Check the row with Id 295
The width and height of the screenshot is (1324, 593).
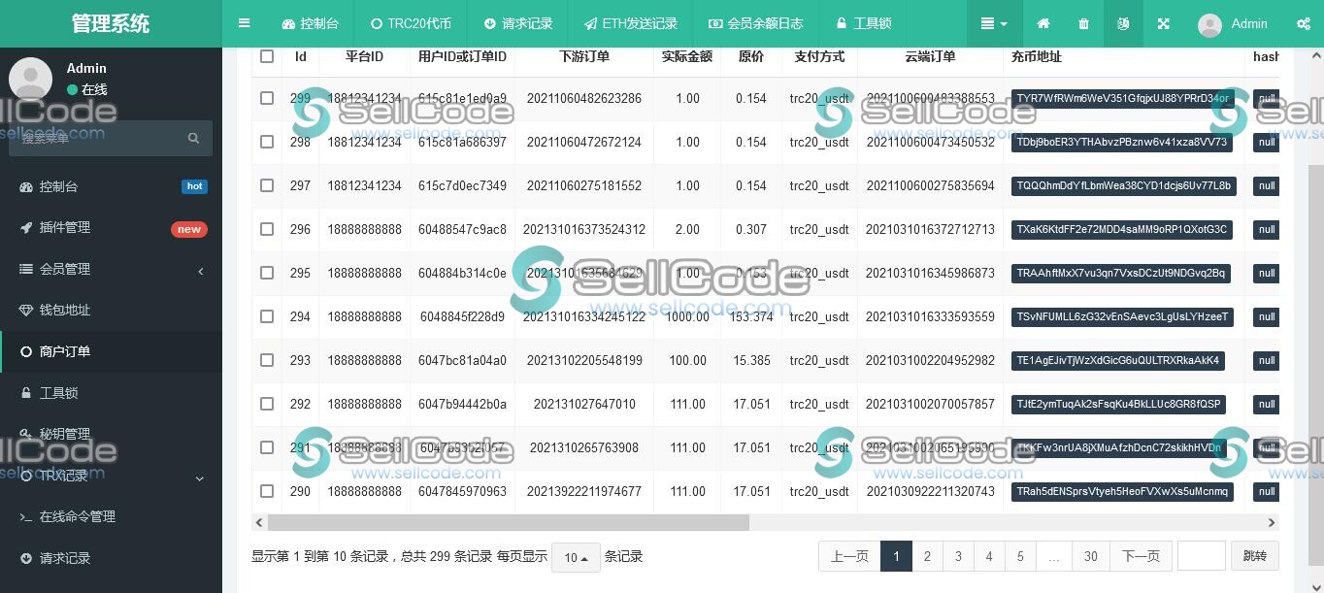tap(267, 273)
